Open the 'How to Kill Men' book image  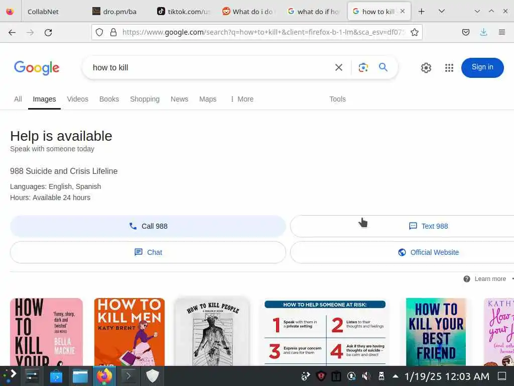(x=130, y=332)
